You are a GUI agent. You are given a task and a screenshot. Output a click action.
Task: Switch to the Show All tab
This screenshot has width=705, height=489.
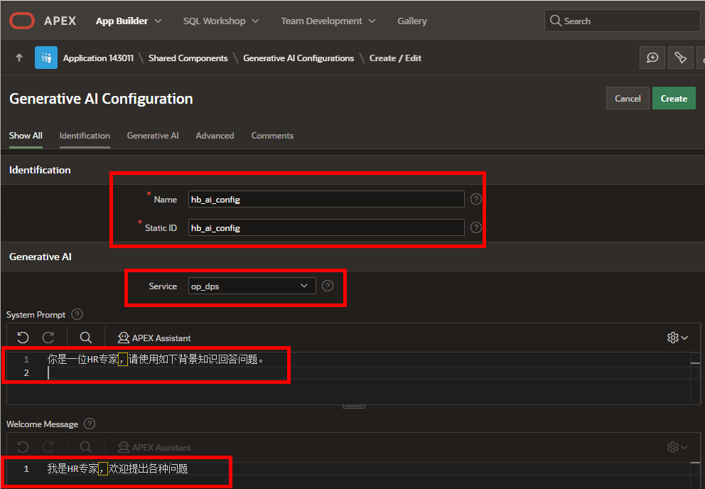tap(26, 136)
